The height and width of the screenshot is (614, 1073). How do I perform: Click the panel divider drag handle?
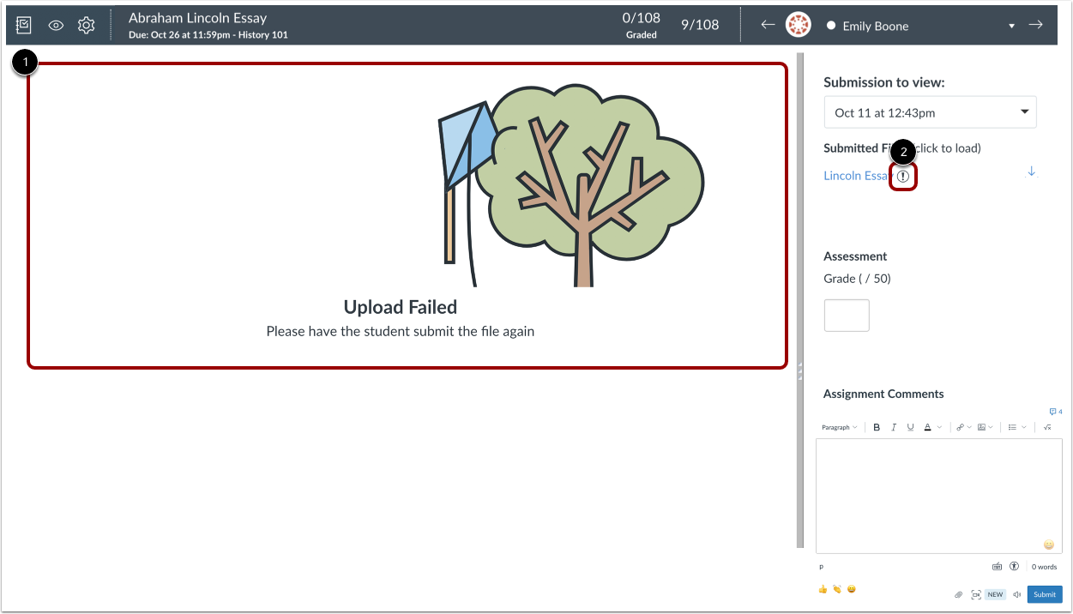tap(800, 370)
